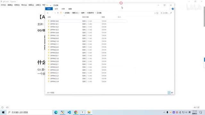Go back using the Explorer back arrow

pos(48,13)
